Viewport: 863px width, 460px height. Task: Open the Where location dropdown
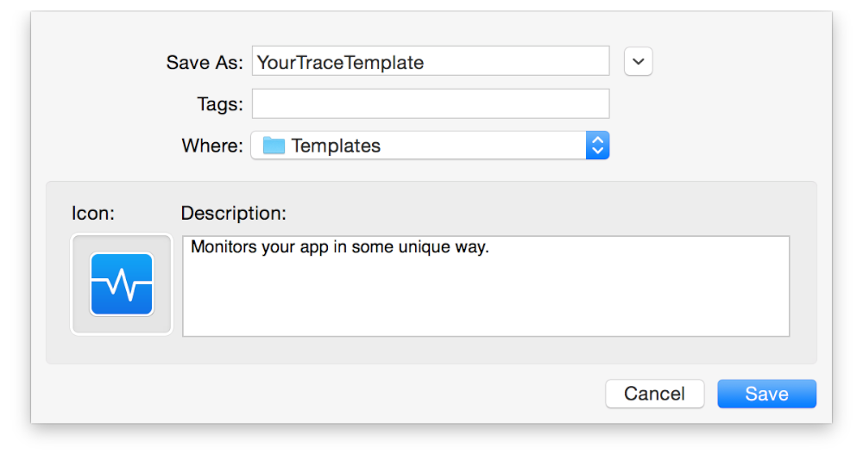430,146
